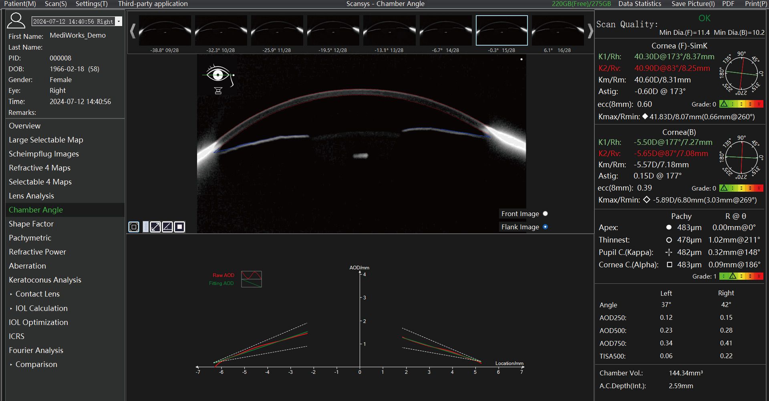769x401 pixels.
Task: Expand the IOL Calculation tree item
Action: 11,309
